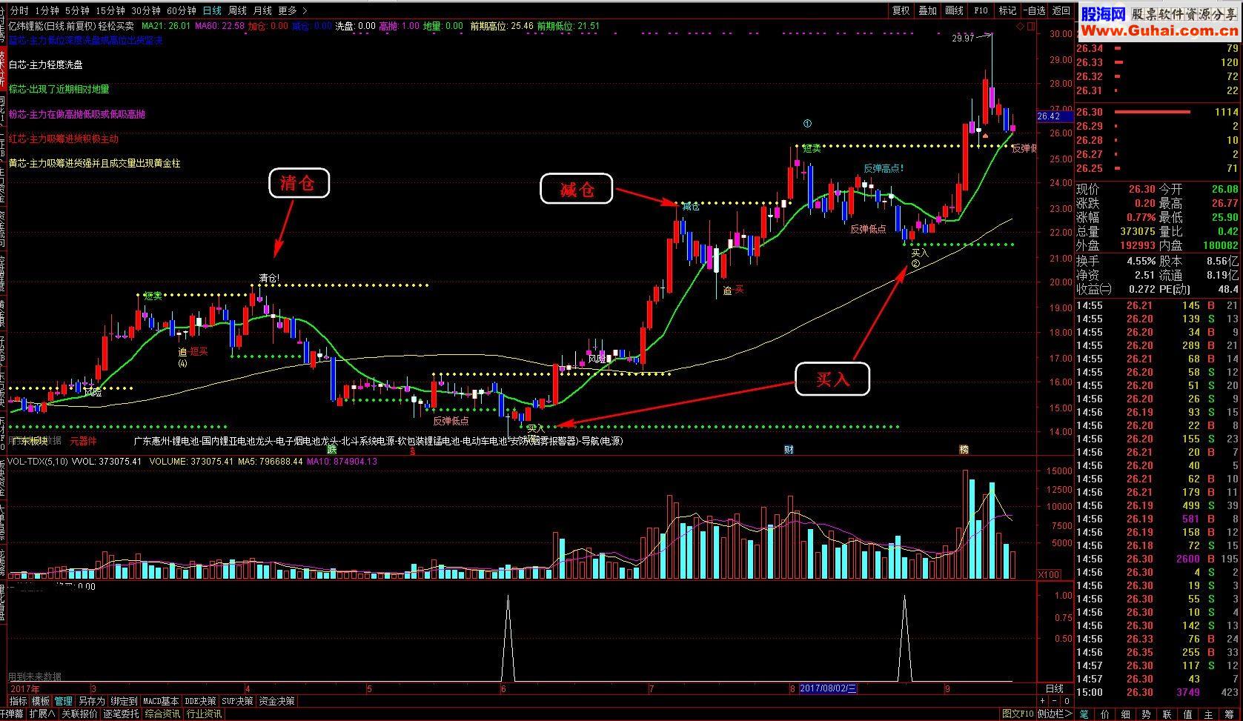Click the square window icon near price axis

click(1030, 26)
